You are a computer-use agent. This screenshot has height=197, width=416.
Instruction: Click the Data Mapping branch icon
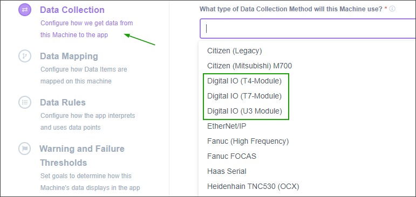pos(25,56)
